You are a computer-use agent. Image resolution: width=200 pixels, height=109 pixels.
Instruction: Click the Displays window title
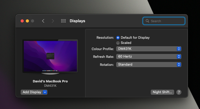[x=77, y=21]
